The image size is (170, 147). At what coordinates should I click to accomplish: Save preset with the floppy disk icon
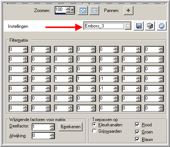[139, 26]
